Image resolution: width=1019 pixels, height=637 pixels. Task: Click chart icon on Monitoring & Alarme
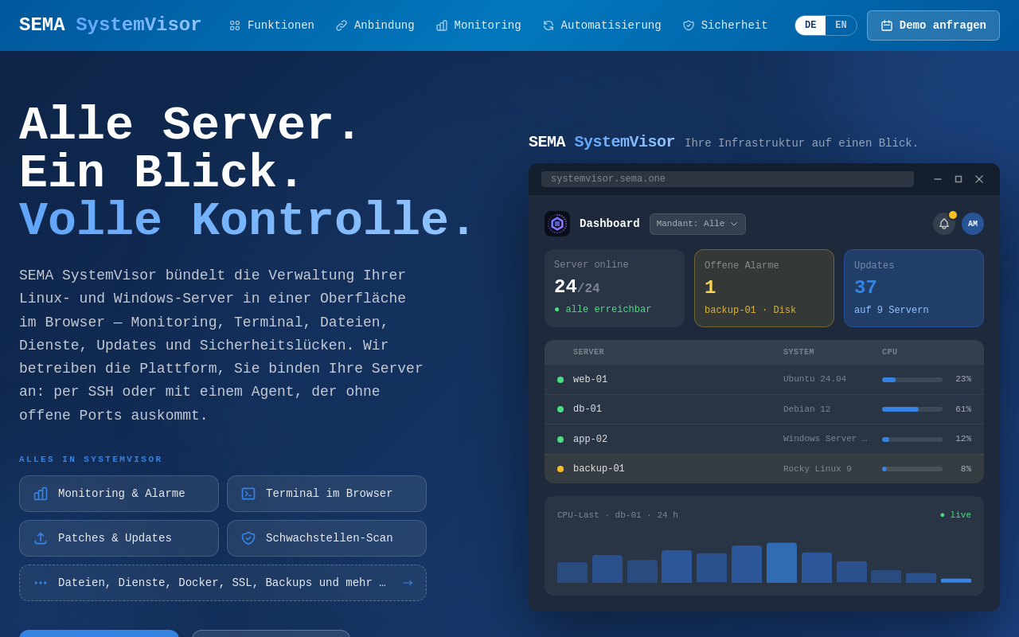tap(41, 494)
